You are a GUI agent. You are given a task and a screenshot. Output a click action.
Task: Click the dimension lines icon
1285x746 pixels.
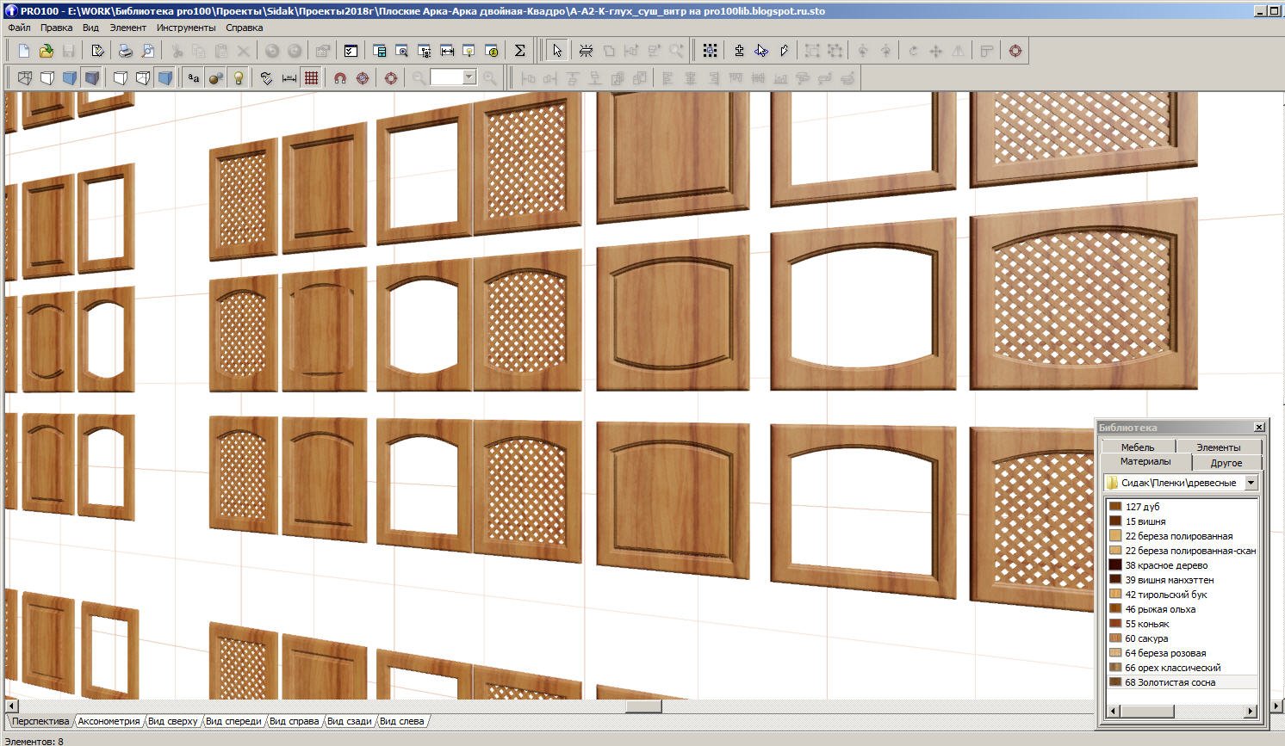pos(289,78)
